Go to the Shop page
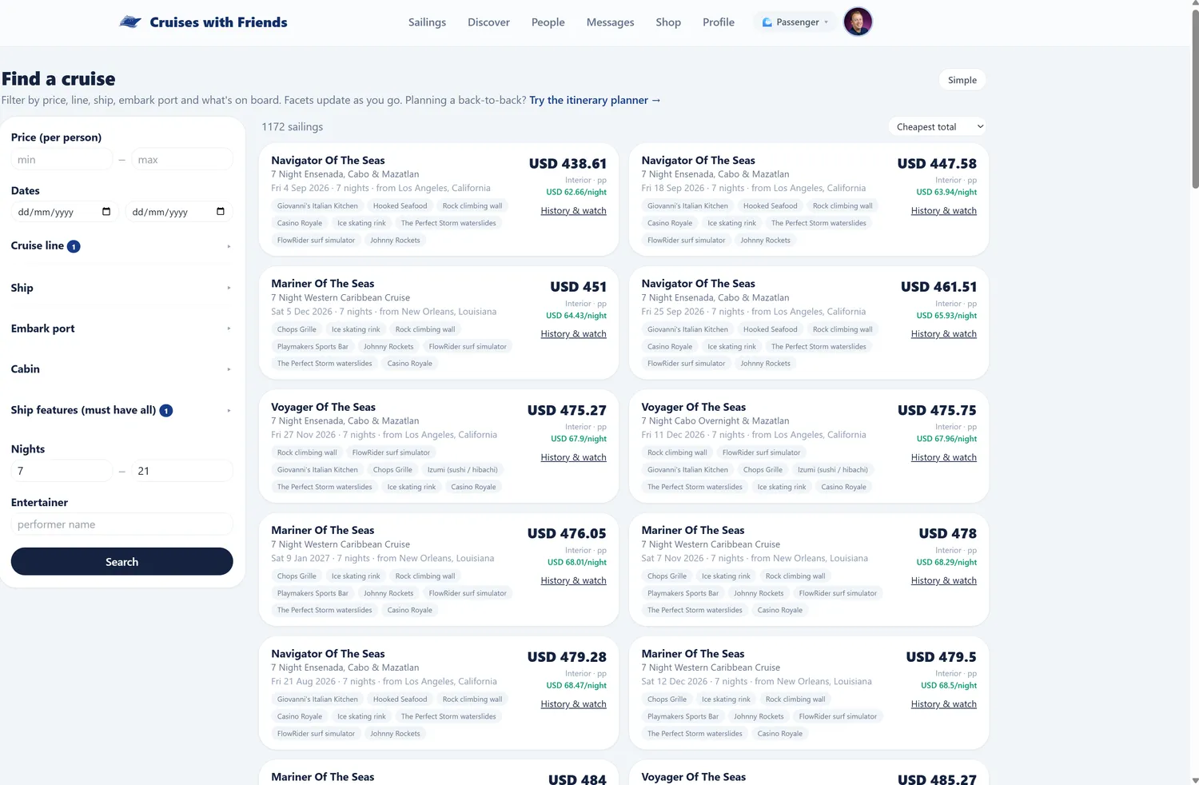This screenshot has height=785, width=1199. click(668, 22)
